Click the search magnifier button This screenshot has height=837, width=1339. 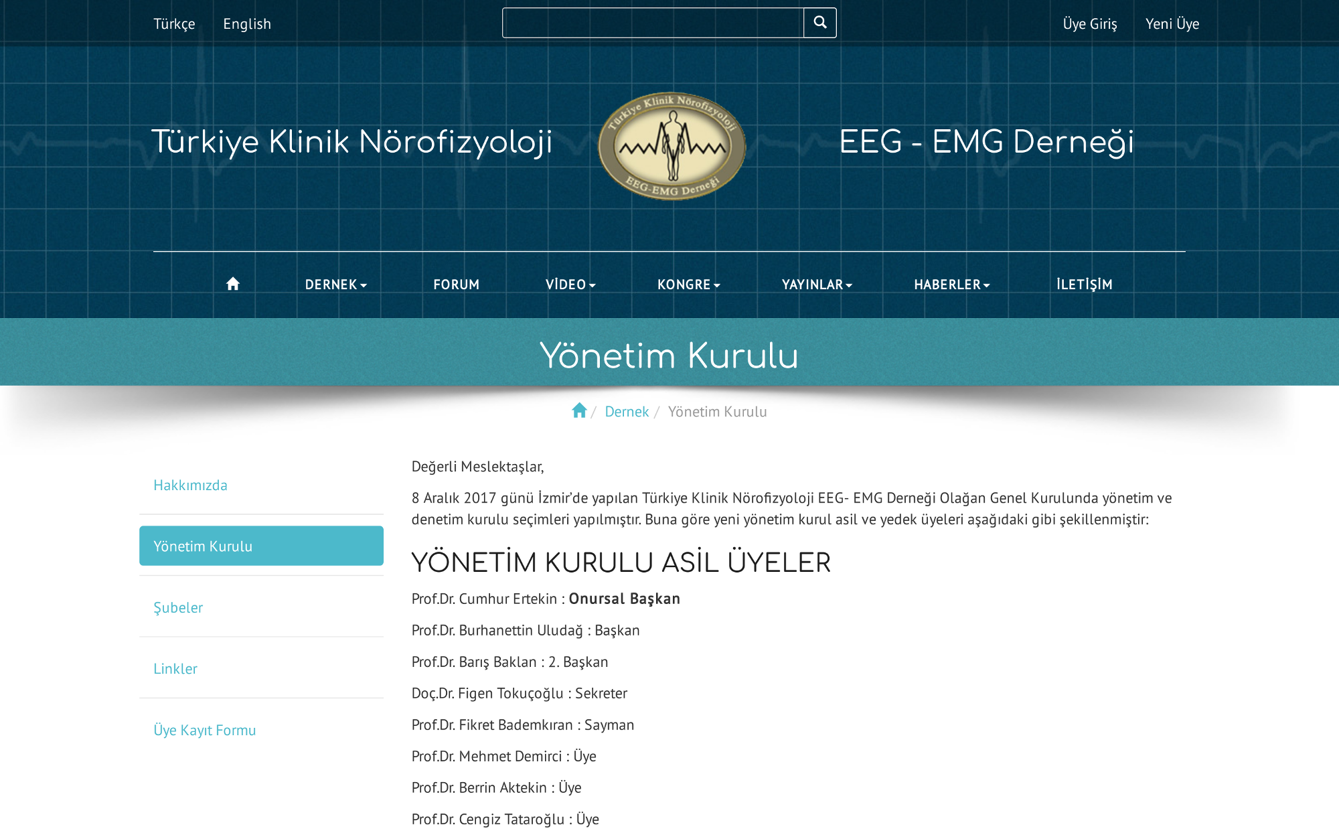(819, 23)
